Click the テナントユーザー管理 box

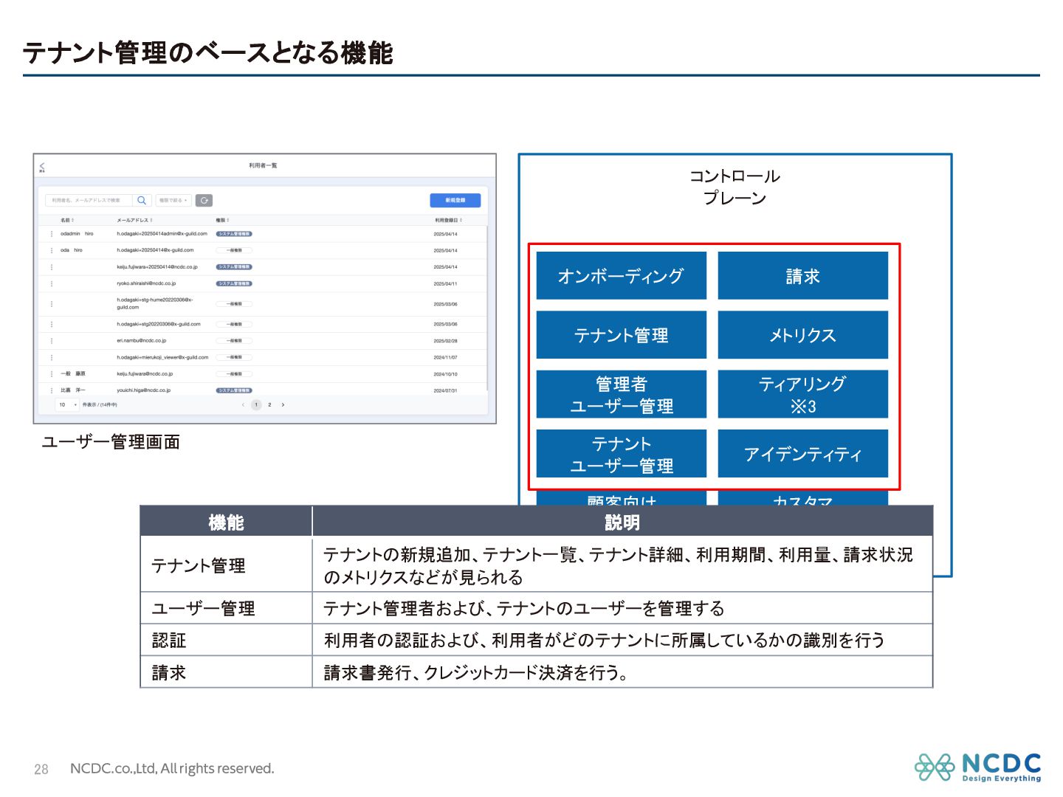coord(621,454)
